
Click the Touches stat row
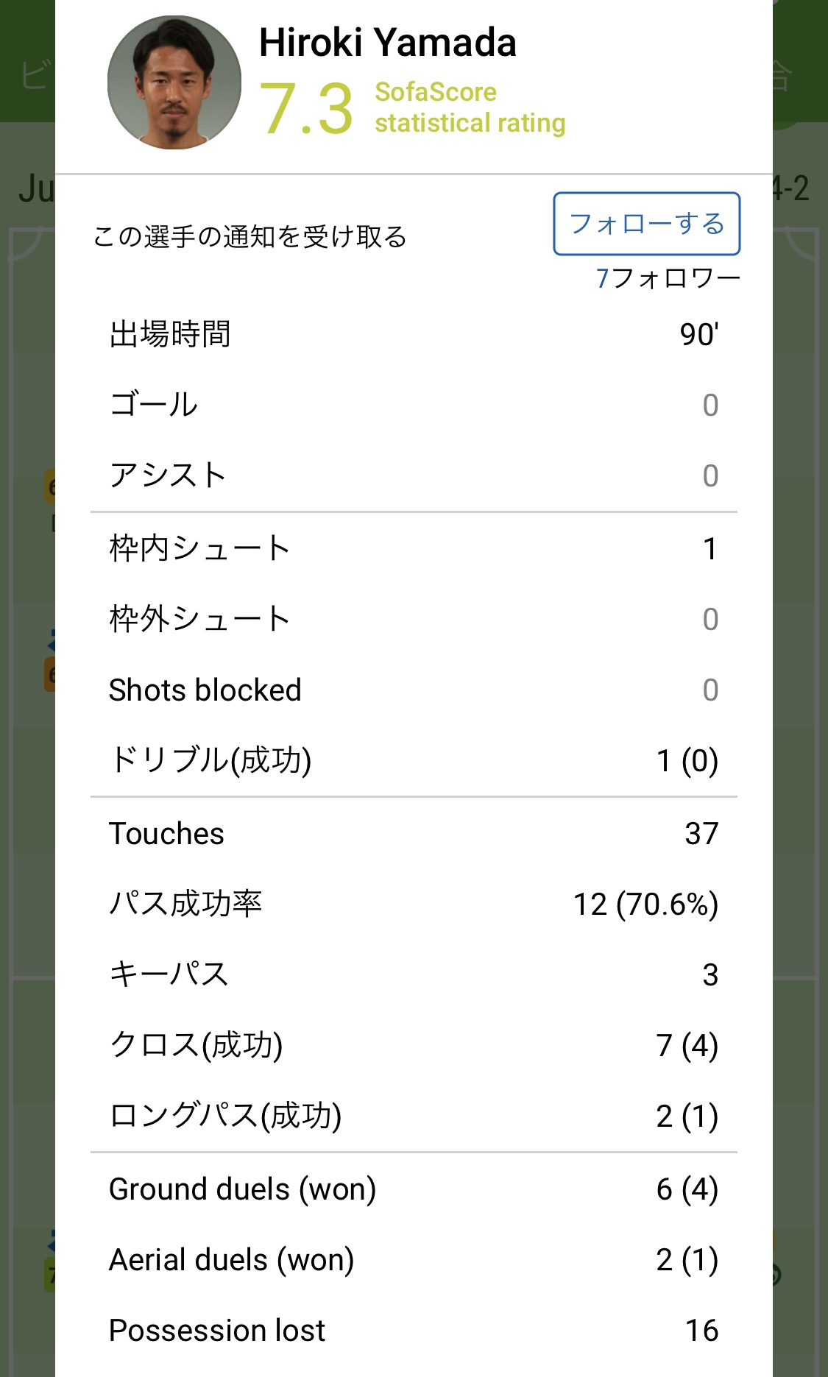(x=414, y=834)
